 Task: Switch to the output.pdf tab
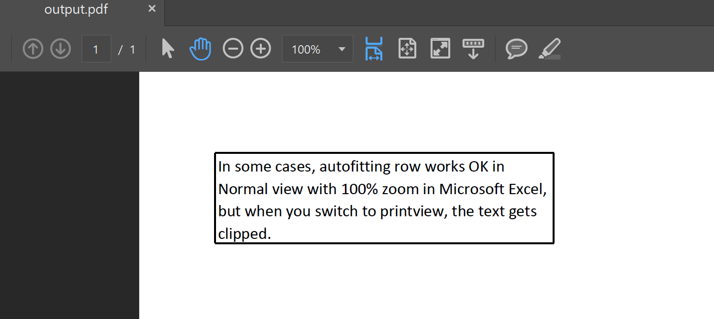pyautogui.click(x=76, y=9)
